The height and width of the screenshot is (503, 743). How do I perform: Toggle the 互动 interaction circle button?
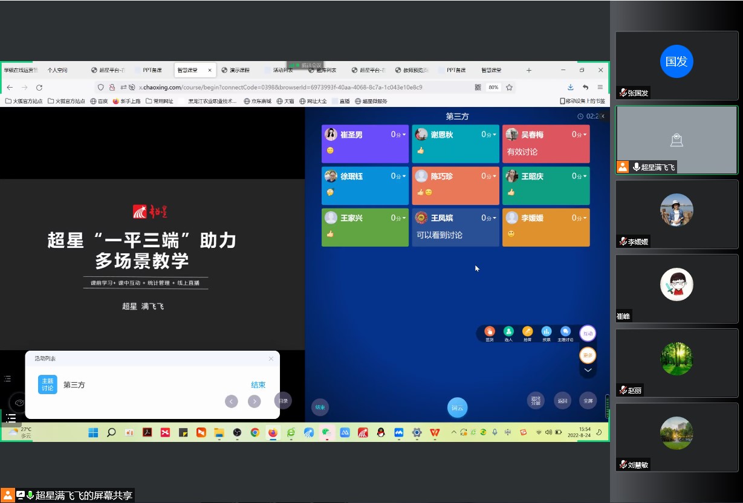(x=587, y=333)
